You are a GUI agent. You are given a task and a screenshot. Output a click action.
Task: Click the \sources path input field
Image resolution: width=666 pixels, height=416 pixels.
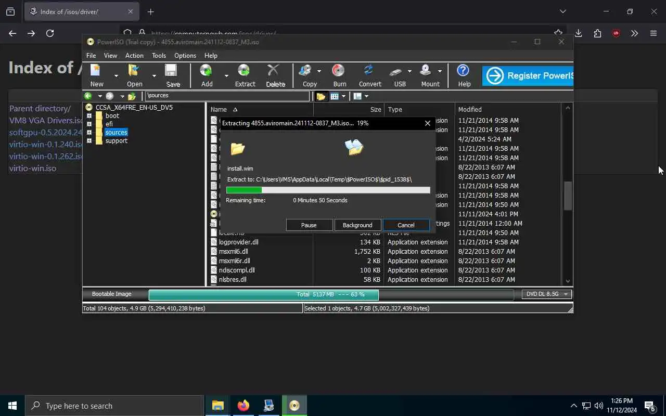pyautogui.click(x=227, y=96)
